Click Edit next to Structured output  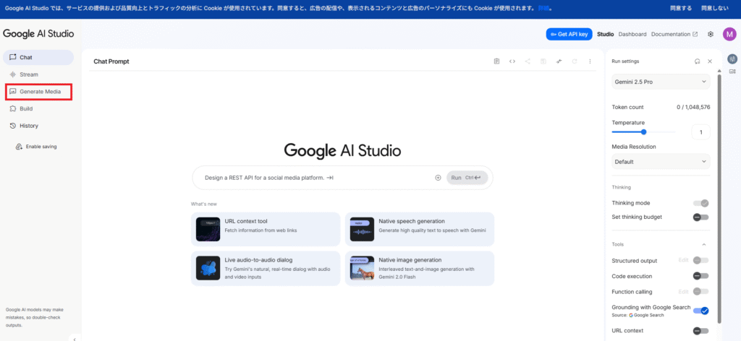(683, 260)
